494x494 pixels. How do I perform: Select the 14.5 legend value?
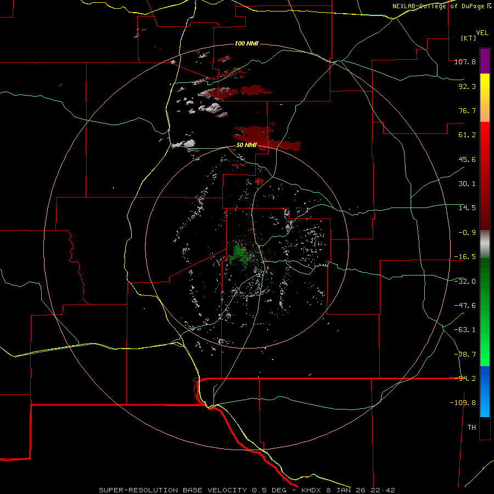tap(467, 208)
